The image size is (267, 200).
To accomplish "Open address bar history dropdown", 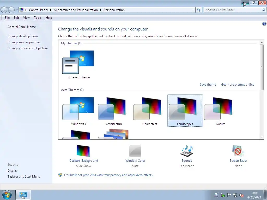I will point(193,10).
